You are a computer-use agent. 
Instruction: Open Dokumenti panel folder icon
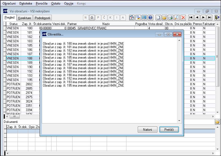pos(217,122)
